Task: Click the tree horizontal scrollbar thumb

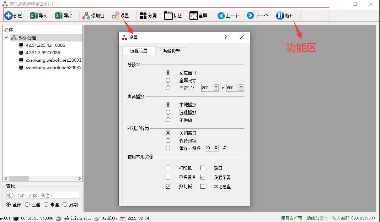Action: point(18,178)
